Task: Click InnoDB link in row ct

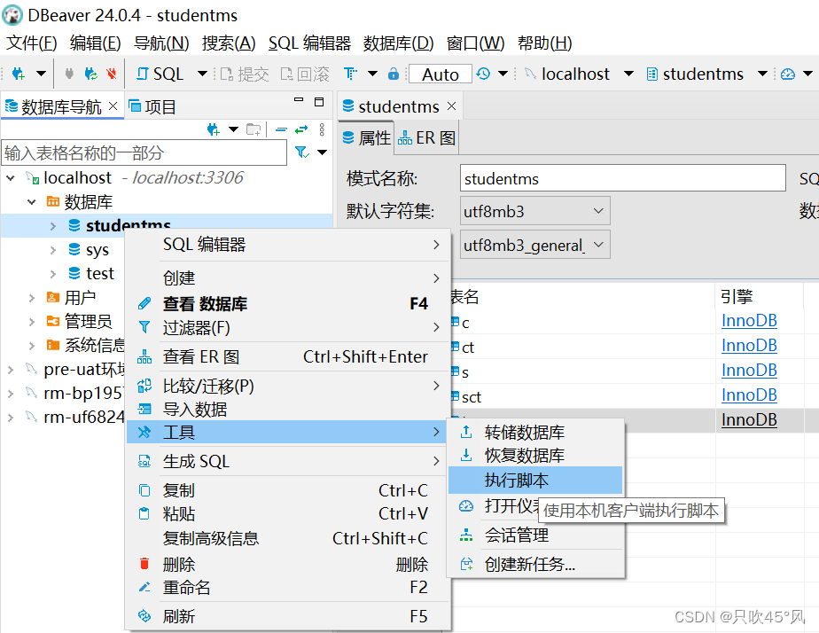Action: (x=748, y=345)
